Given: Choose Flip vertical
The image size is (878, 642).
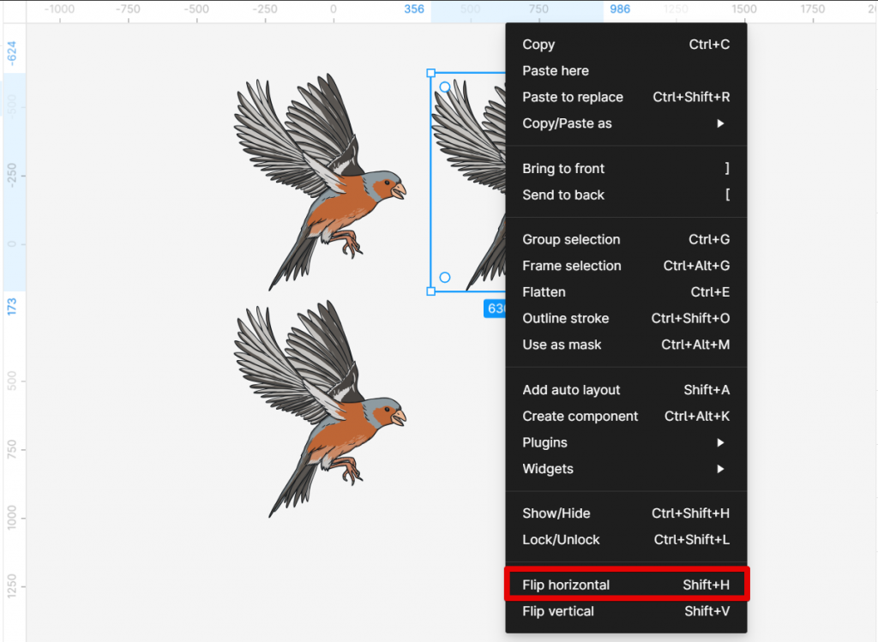Looking at the screenshot, I should click(x=558, y=611).
